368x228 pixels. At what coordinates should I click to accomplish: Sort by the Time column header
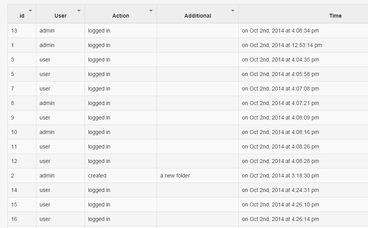click(x=335, y=16)
